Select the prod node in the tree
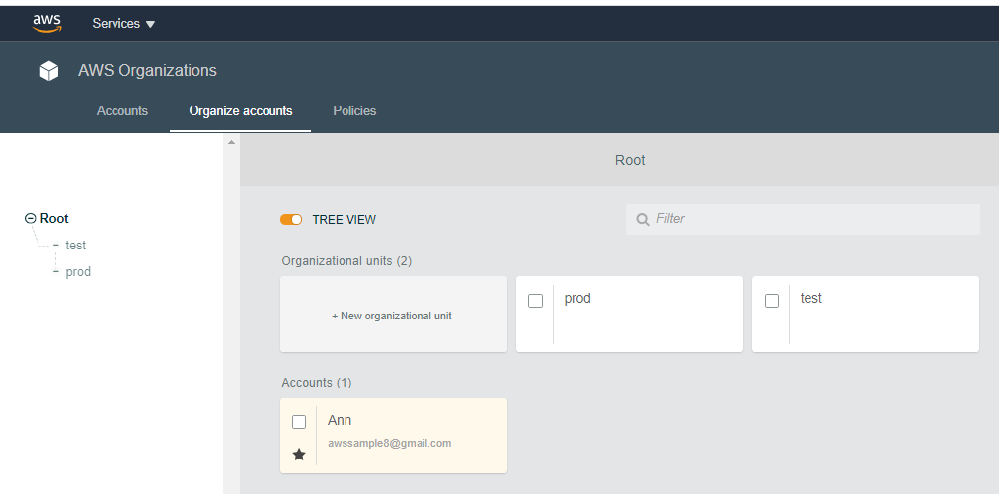This screenshot has height=494, width=999. (78, 272)
